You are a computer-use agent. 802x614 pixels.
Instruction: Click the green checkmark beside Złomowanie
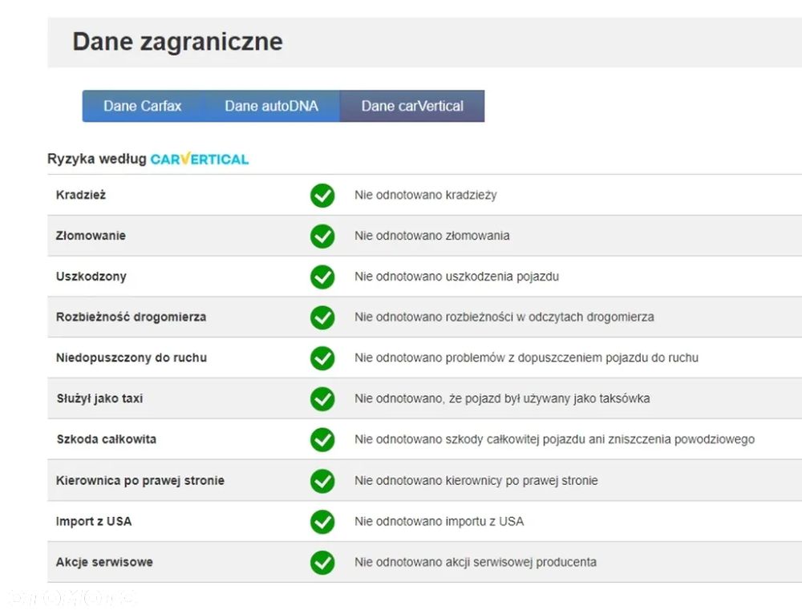(x=322, y=236)
